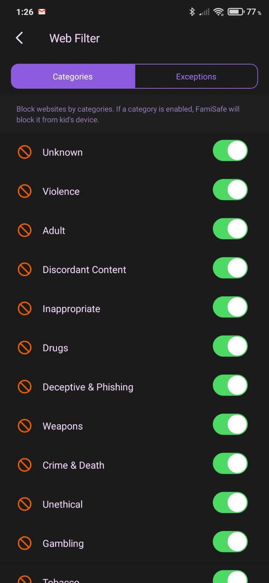Tap the blocked icon beside Drugs
This screenshot has height=583, width=269.
[25, 348]
